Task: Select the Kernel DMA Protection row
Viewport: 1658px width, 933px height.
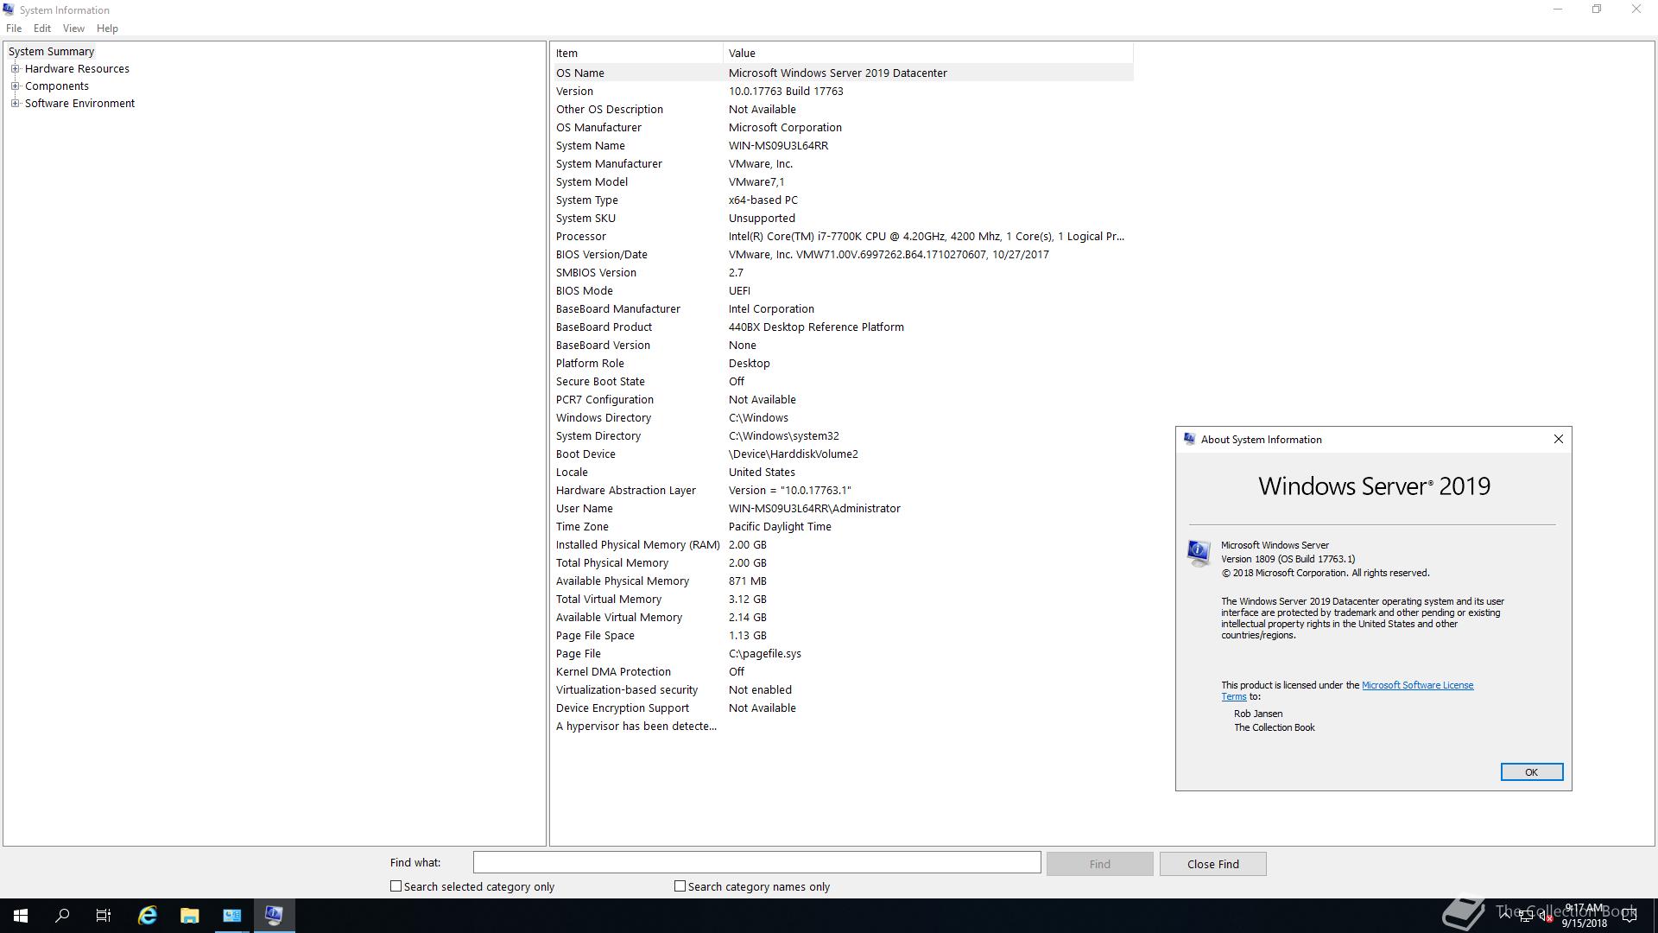Action: [843, 671]
